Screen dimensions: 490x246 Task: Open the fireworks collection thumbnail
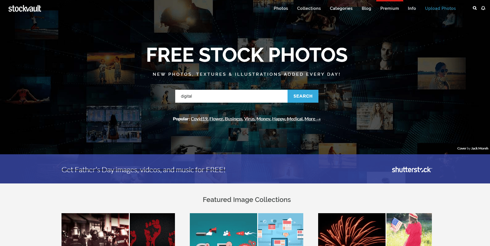click(352, 229)
